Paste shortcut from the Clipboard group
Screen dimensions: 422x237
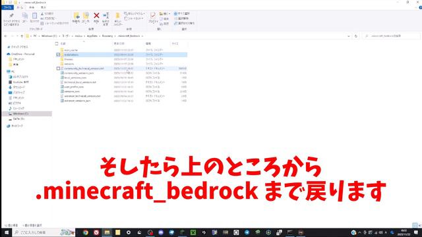(42, 24)
